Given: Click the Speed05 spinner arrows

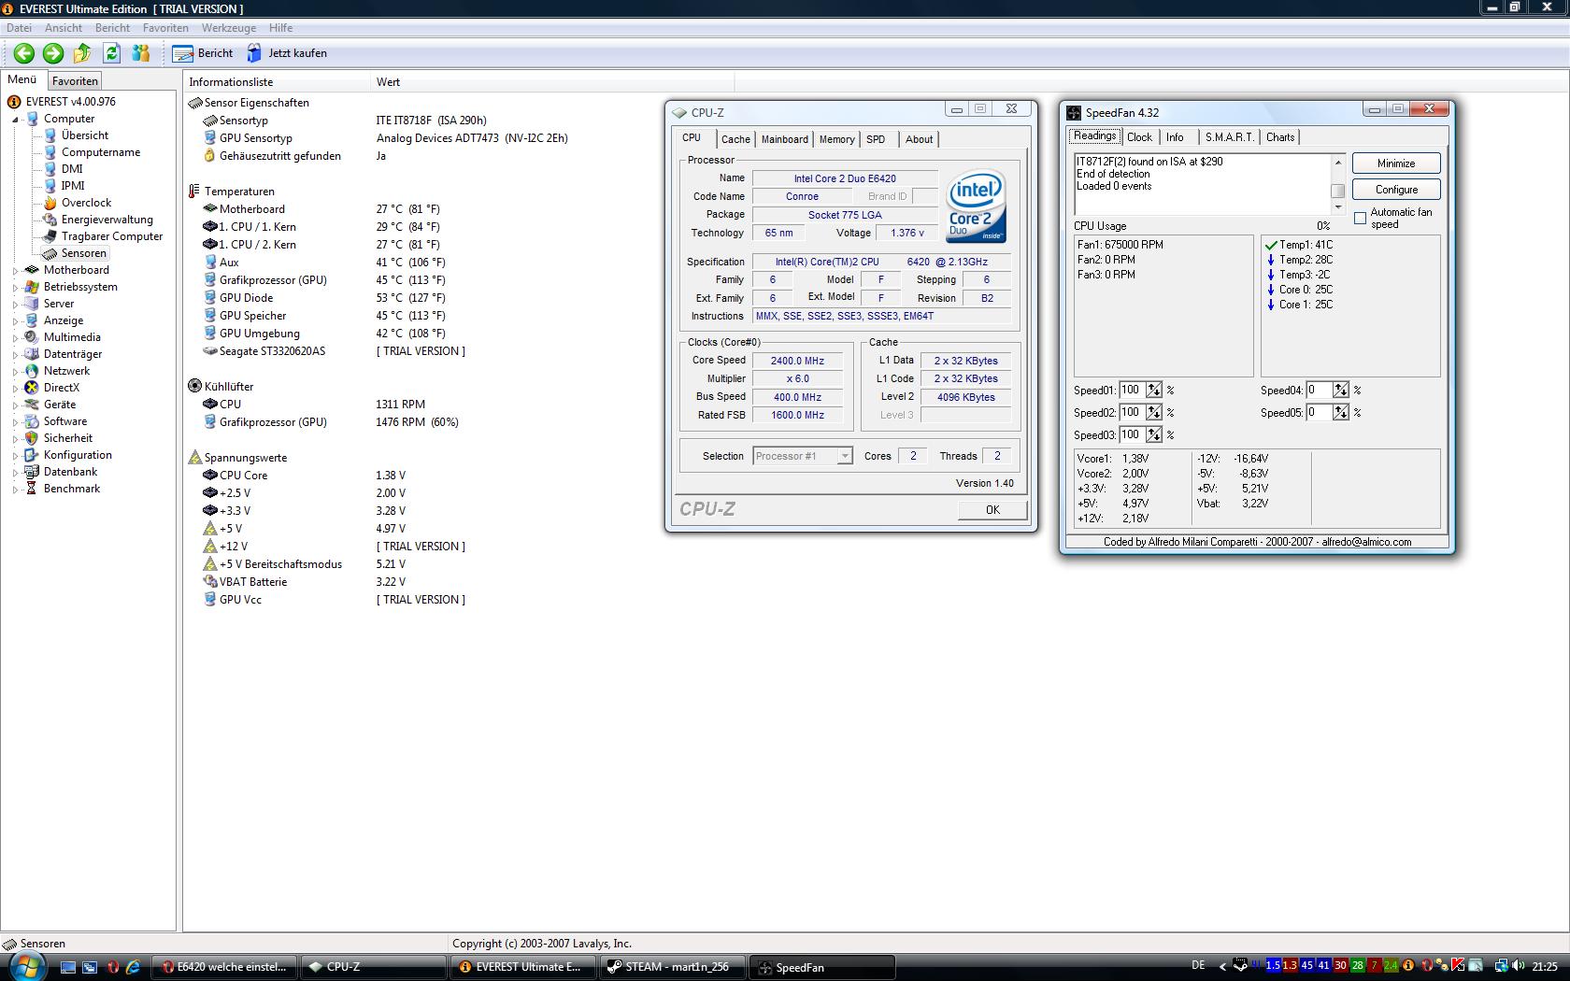Looking at the screenshot, I should click(x=1341, y=413).
